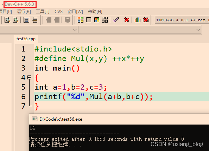The width and height of the screenshot is (209, 151).
Task: Click the Delete Profiling Information icon
Action: [x=146, y=20]
